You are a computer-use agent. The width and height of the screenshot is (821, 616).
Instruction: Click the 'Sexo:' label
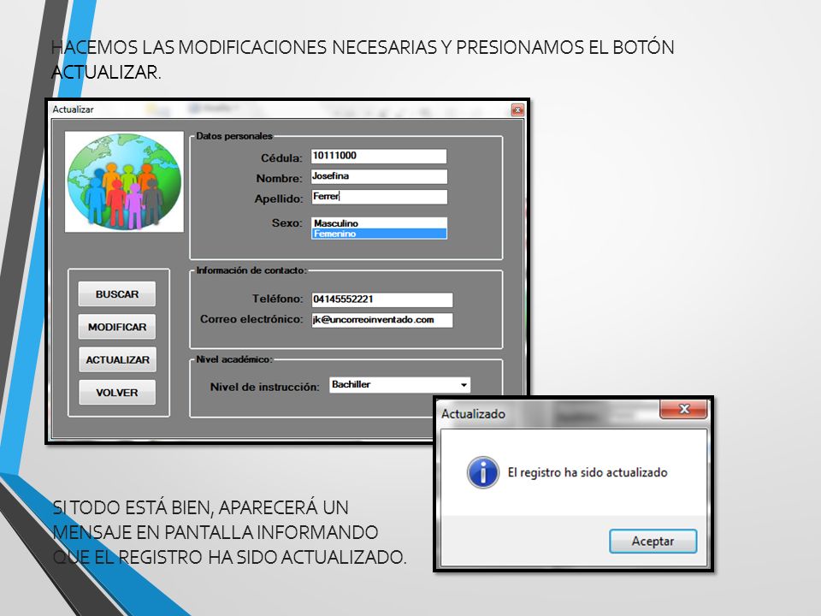[x=287, y=222]
